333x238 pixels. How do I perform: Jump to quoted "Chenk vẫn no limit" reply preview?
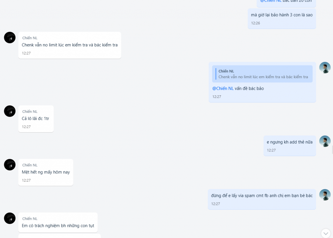click(262, 74)
